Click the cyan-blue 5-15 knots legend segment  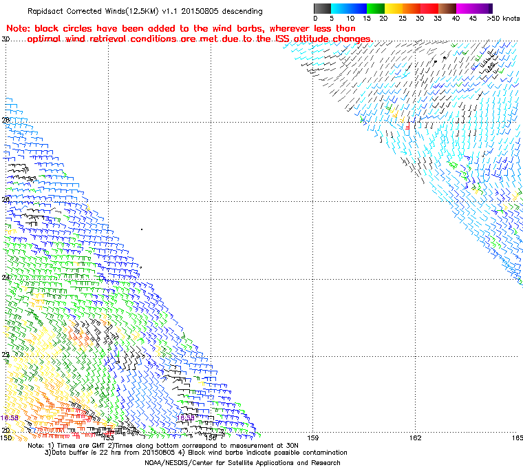point(349,8)
